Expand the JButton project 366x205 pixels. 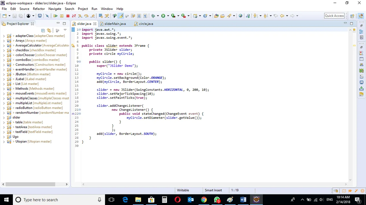click(4, 74)
